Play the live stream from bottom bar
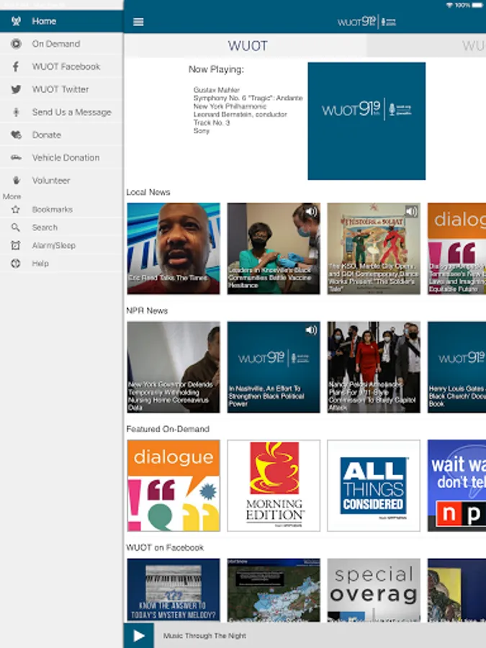The height and width of the screenshot is (648, 486). [x=139, y=636]
